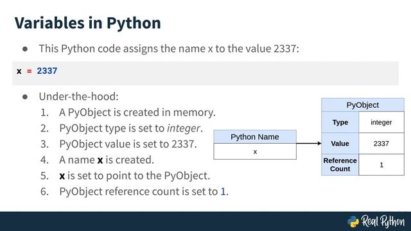
Task: Click the 'Under-the-hood:' bullet text
Action: coord(78,97)
